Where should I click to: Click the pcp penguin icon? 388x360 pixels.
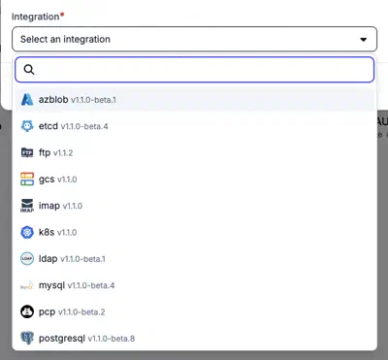[27, 311]
